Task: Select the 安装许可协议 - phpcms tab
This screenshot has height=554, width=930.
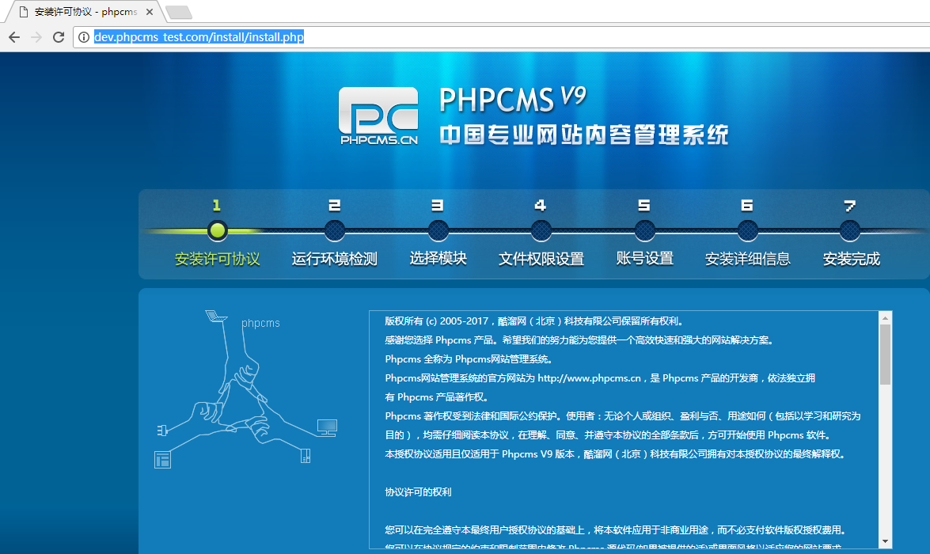Action: 86,12
